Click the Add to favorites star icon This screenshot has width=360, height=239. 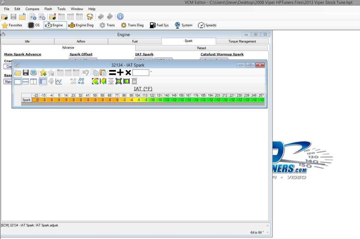point(43,73)
